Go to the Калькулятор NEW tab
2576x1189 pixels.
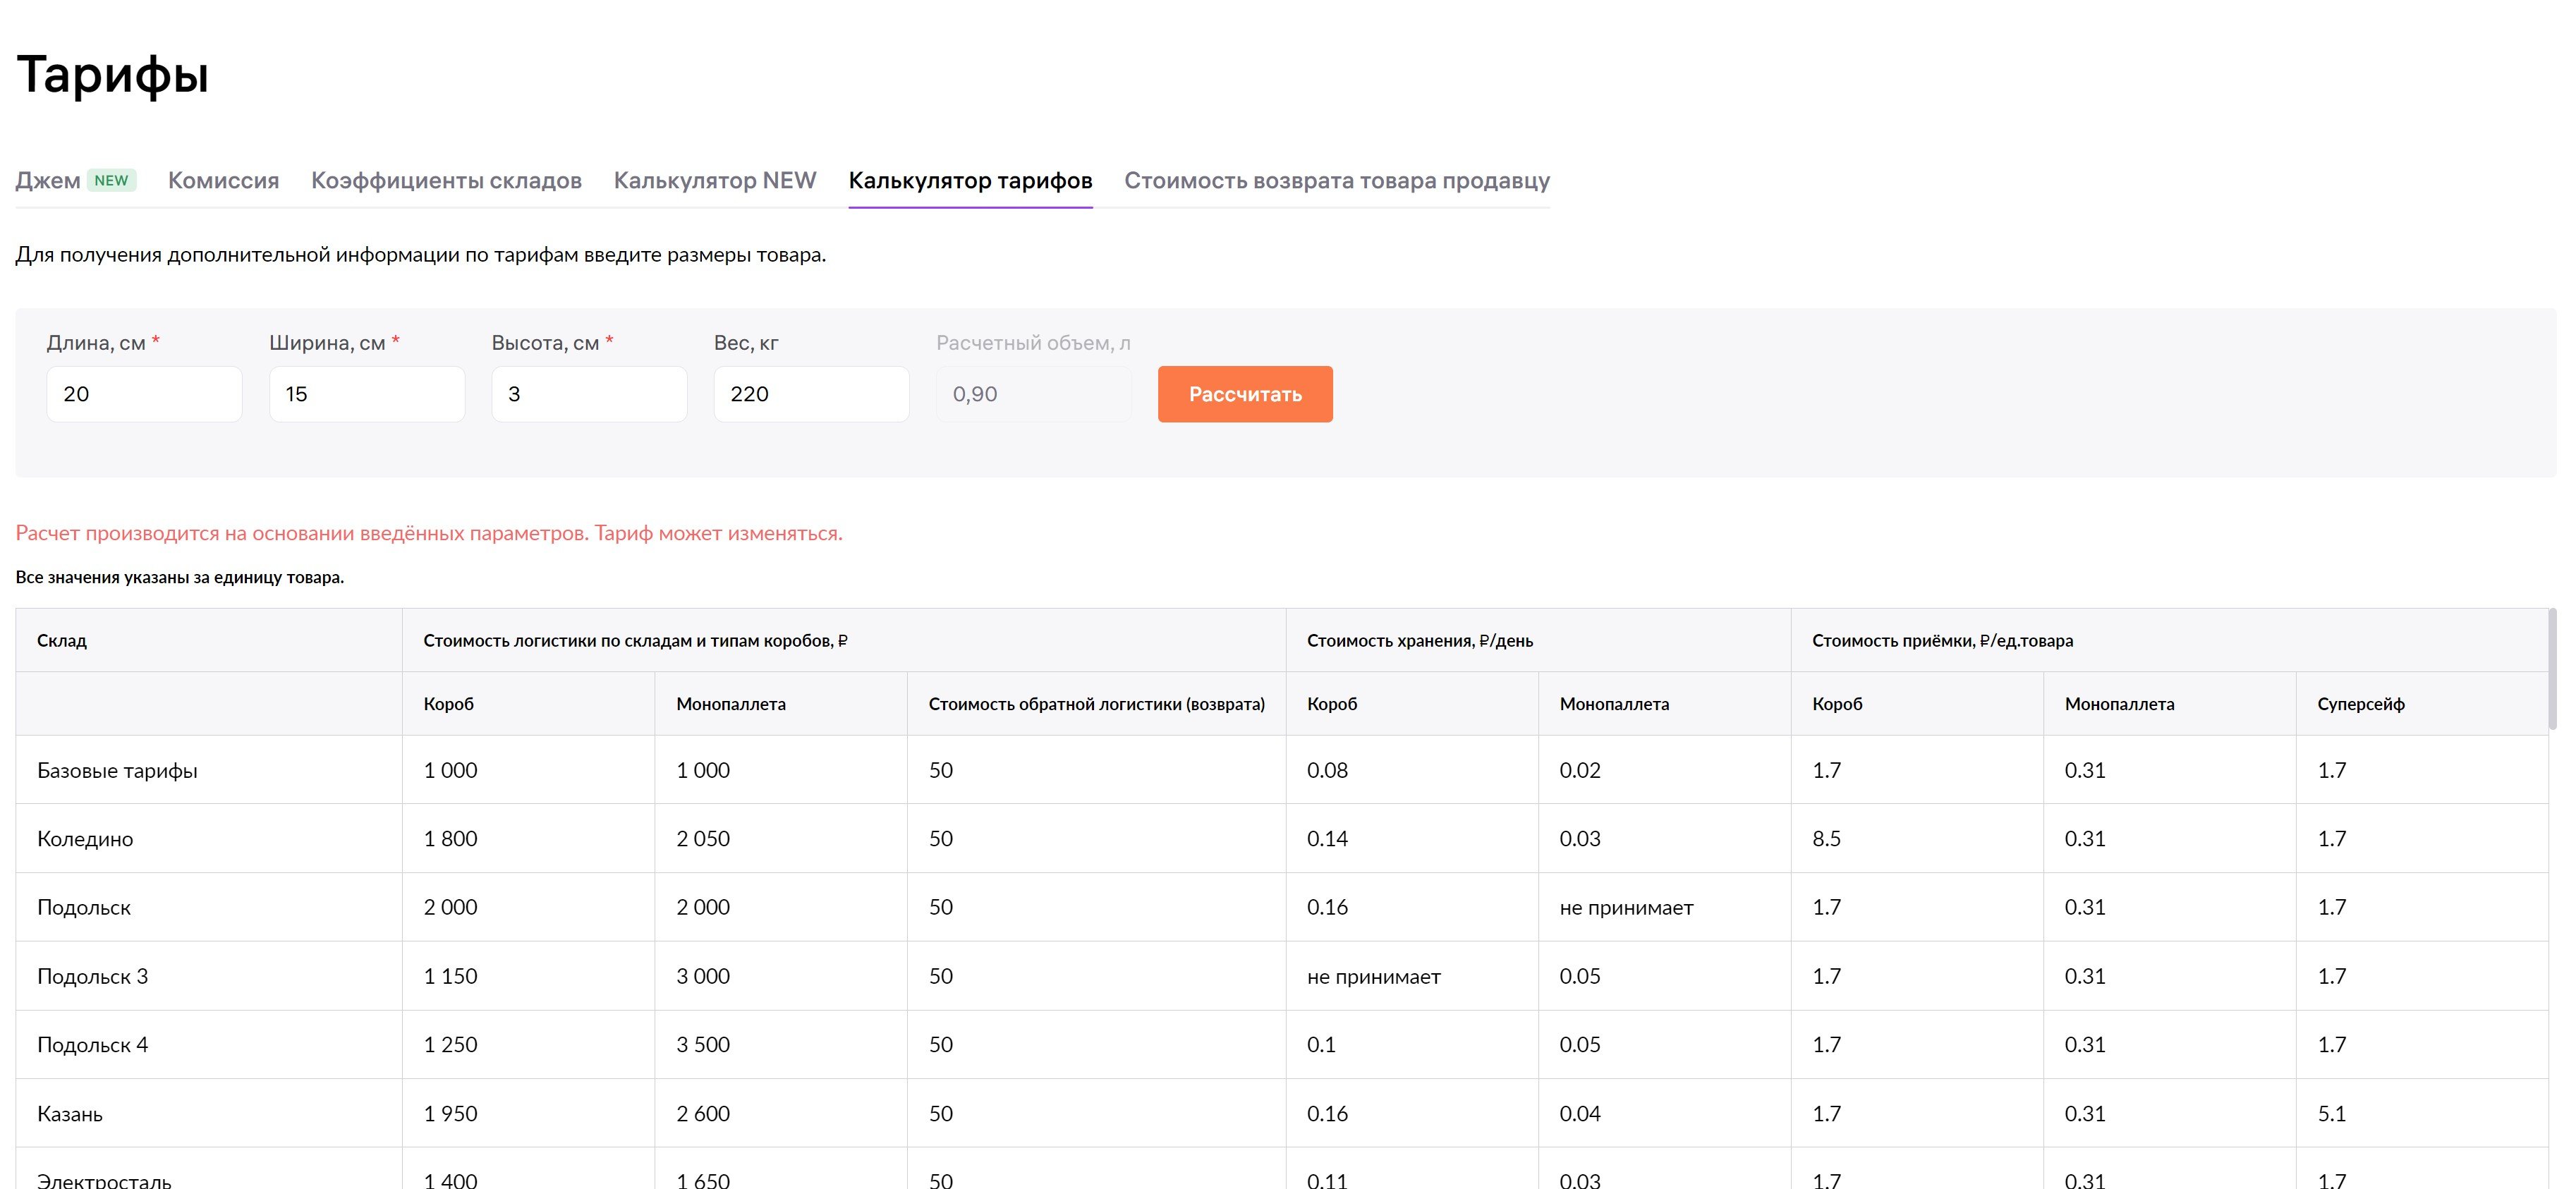point(714,180)
